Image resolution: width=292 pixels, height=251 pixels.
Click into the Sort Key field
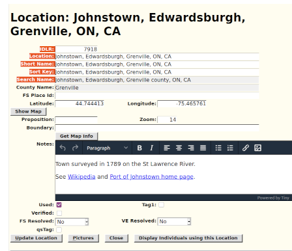click(x=157, y=72)
